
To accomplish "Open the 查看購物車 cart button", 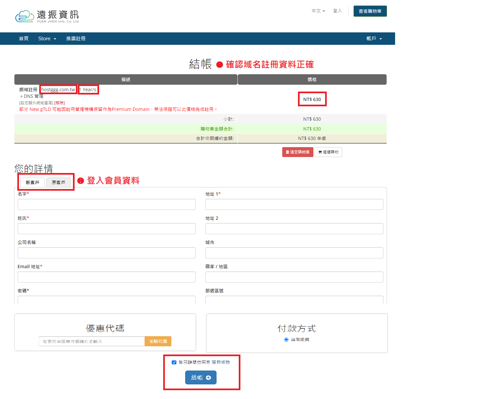I will (x=370, y=11).
